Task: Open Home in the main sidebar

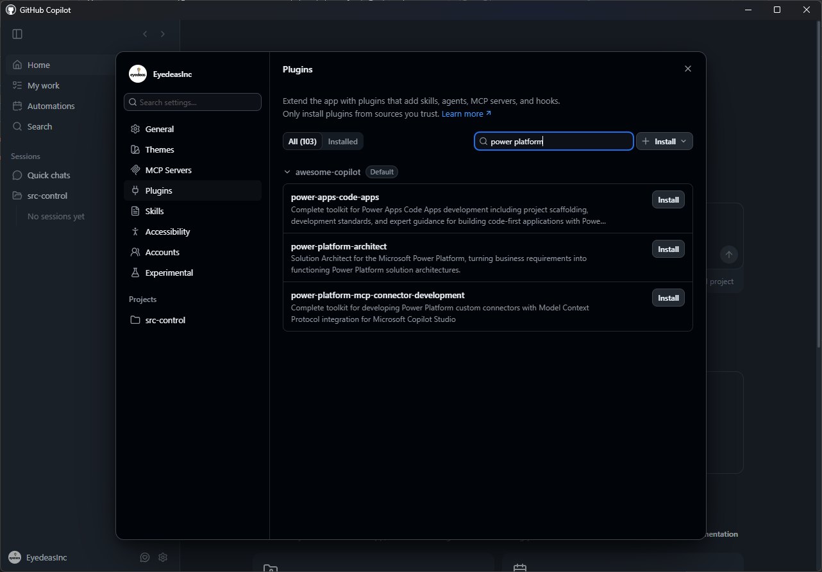Action: [x=61, y=65]
